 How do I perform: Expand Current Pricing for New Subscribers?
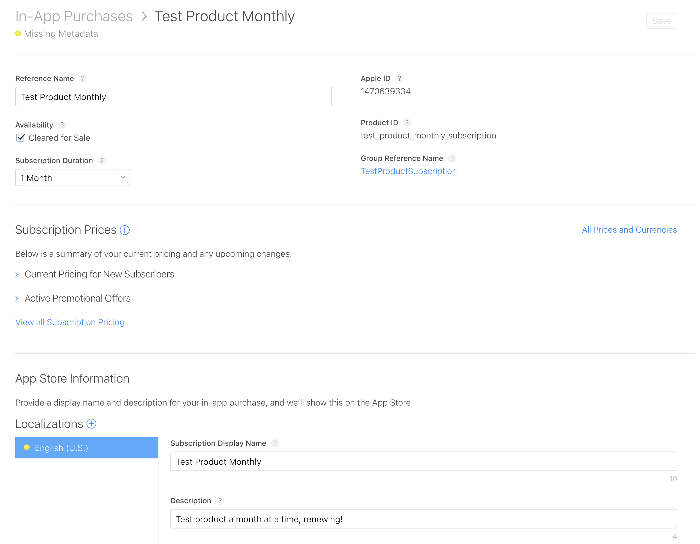(x=99, y=275)
